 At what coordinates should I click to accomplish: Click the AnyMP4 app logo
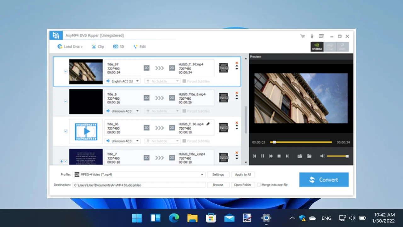(x=56, y=35)
